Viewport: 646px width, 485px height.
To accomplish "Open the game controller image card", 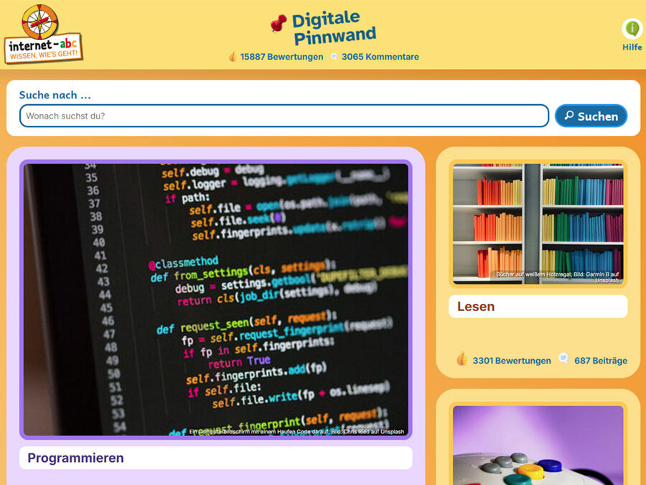I will pos(538,445).
